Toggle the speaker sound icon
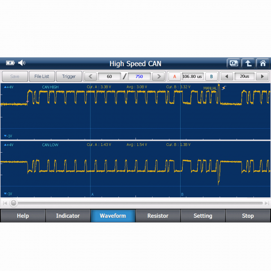The width and height of the screenshot is (271, 271). pos(22,63)
